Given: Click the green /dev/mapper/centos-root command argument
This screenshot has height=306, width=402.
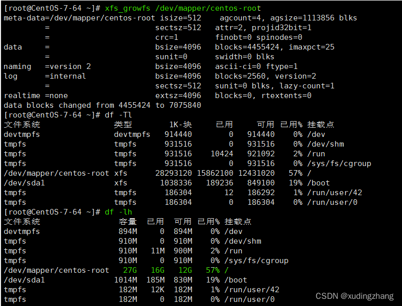Looking at the screenshot, I should 208,8.
